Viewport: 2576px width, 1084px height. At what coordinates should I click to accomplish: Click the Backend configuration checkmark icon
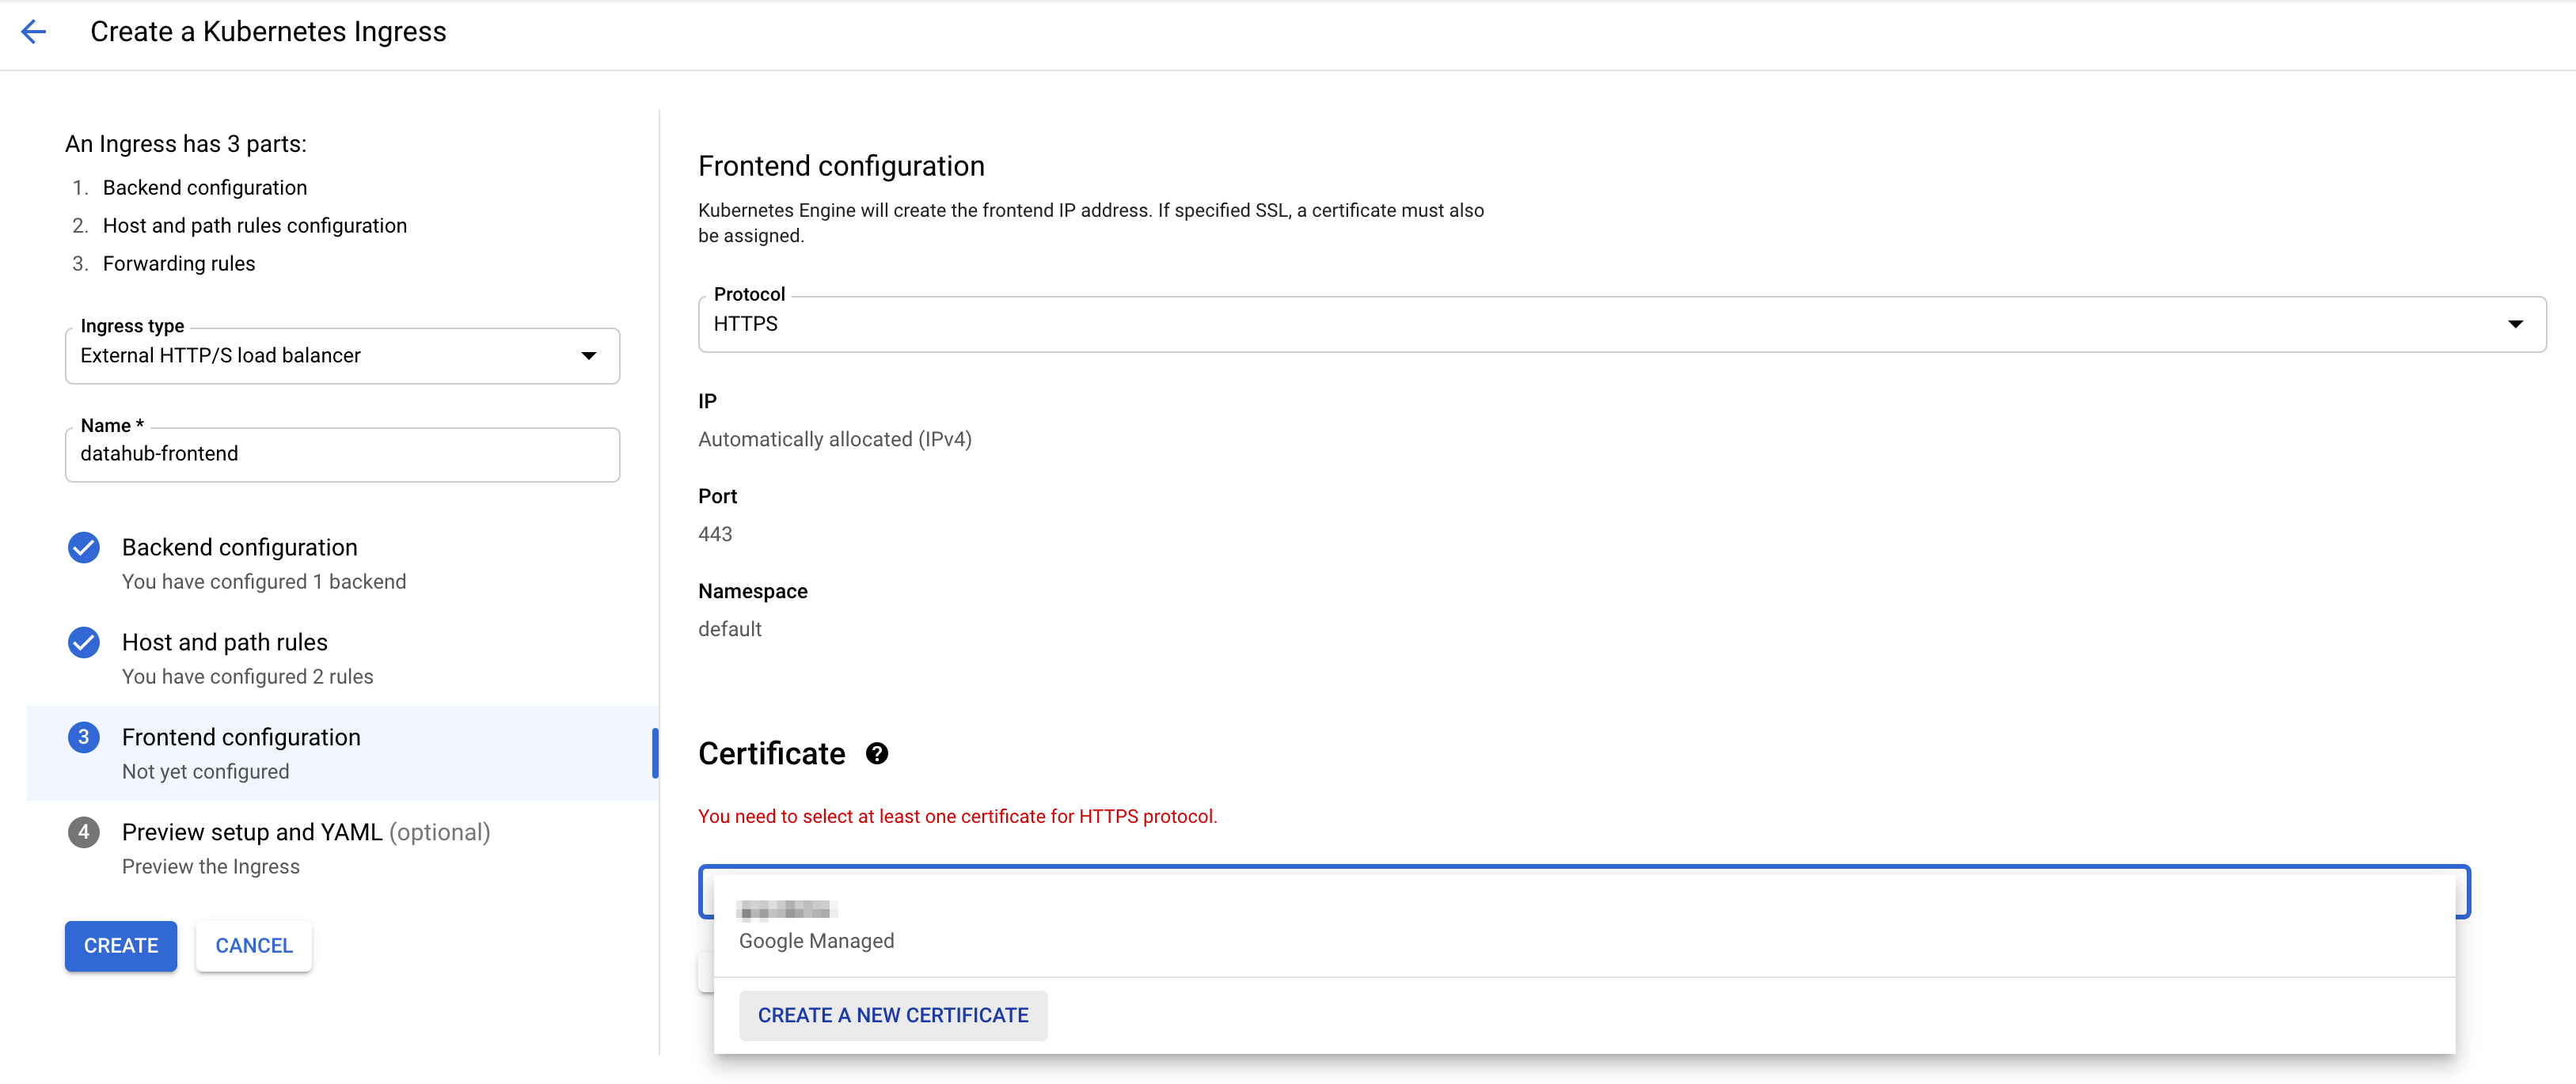point(84,548)
